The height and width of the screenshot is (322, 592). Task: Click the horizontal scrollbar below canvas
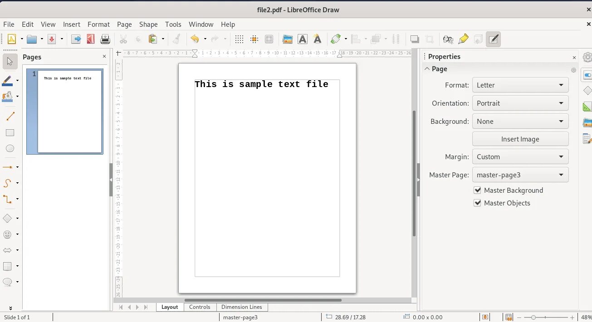click(263, 300)
